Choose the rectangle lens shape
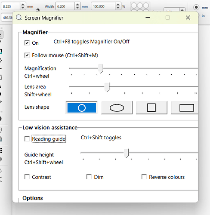The width and height of the screenshot is (210, 215). [185, 107]
